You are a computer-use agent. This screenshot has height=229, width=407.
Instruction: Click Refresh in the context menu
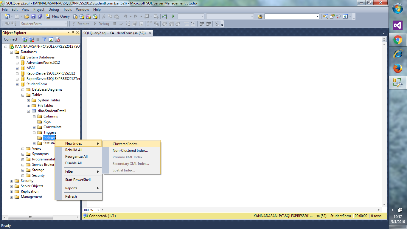point(79,196)
